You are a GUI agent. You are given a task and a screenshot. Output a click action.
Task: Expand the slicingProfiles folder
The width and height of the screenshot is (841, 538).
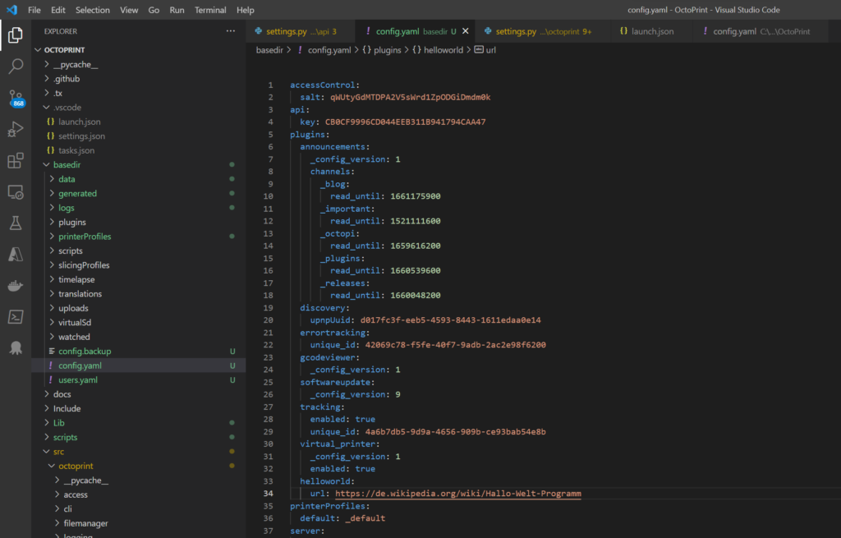point(84,265)
